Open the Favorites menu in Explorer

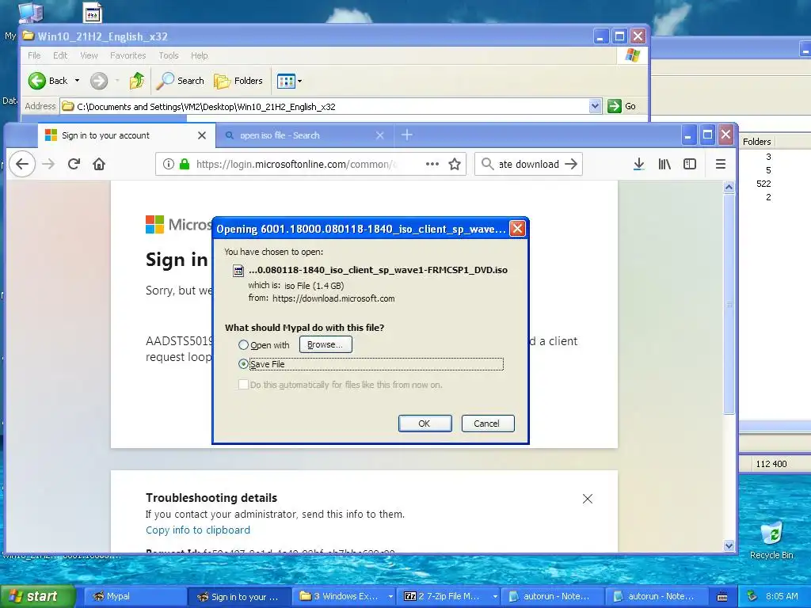[x=128, y=55]
